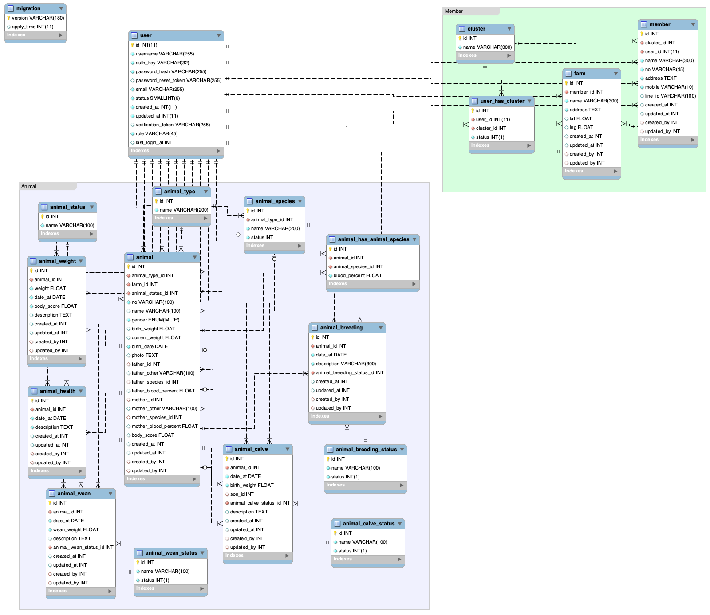
Task: Expand Indexes section of animal_breeding table
Action: pyautogui.click(x=380, y=416)
